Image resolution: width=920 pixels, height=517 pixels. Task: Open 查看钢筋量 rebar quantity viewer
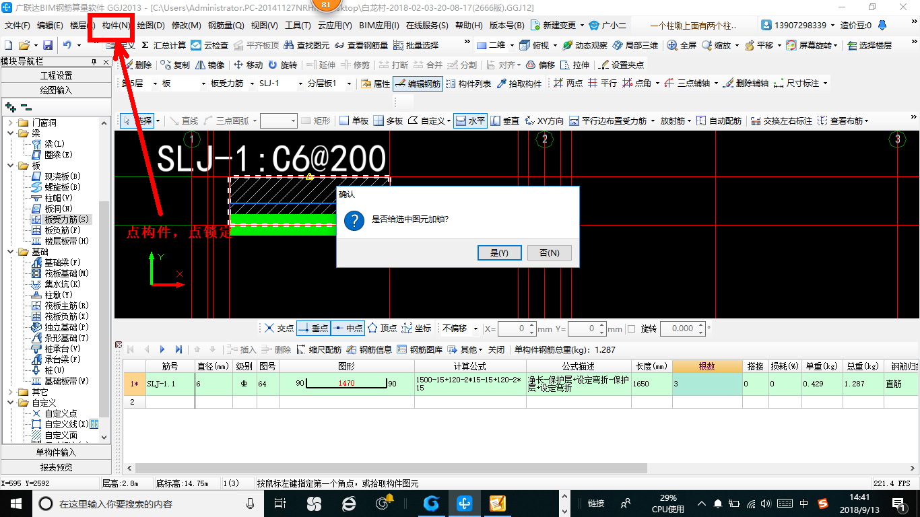pos(362,45)
